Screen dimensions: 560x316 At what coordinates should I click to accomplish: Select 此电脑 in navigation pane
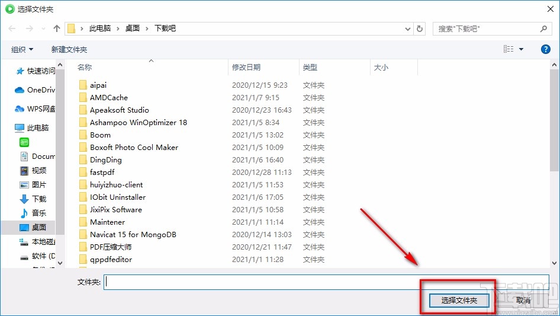(31, 127)
